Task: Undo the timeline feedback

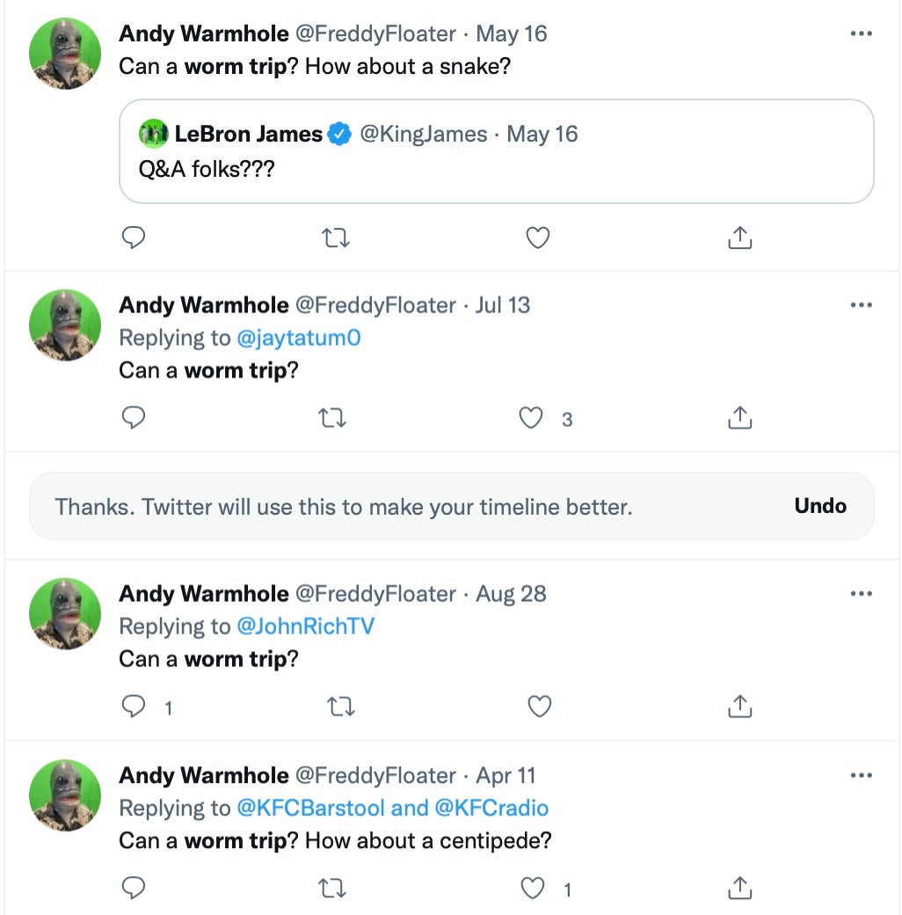Action: tap(819, 506)
